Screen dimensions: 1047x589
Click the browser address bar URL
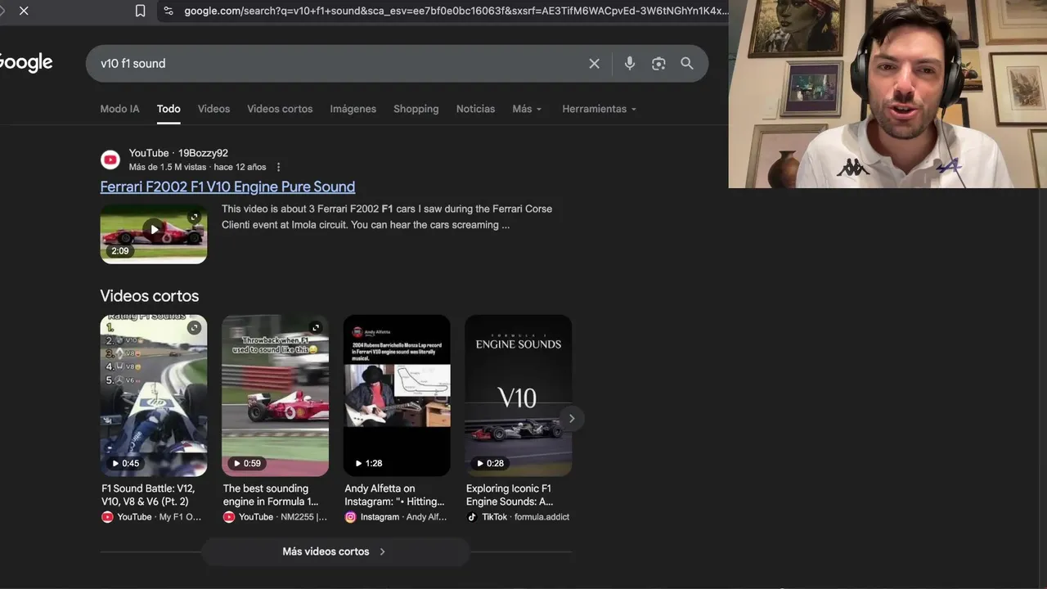tap(455, 11)
